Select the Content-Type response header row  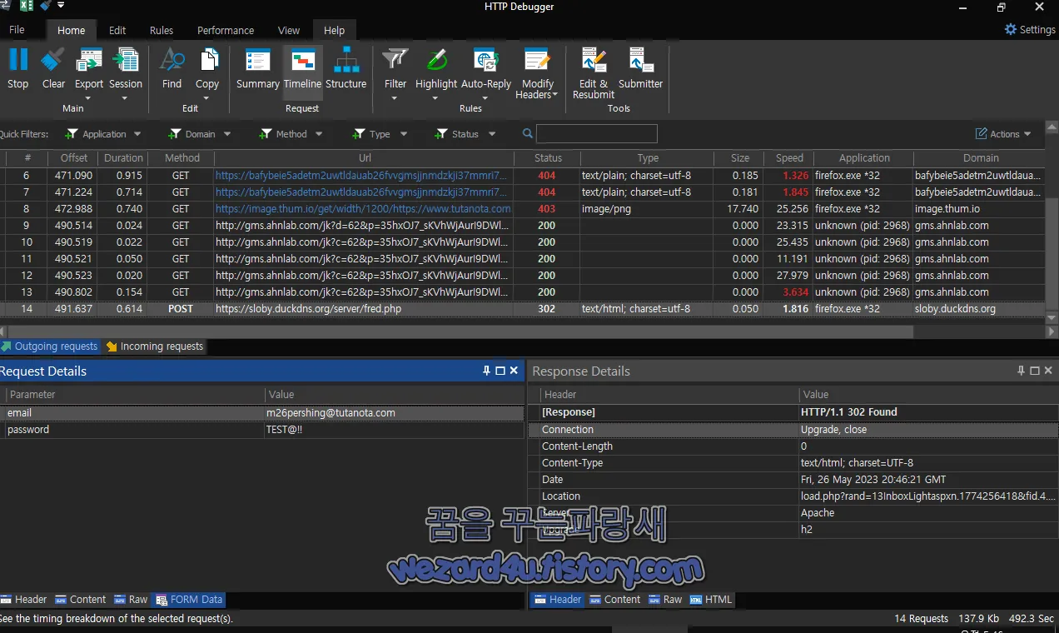coord(793,463)
